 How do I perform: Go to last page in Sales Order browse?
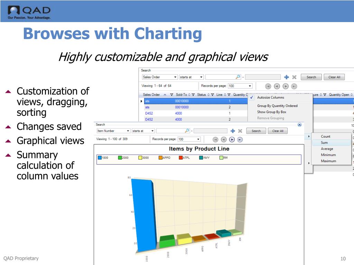click(x=294, y=86)
